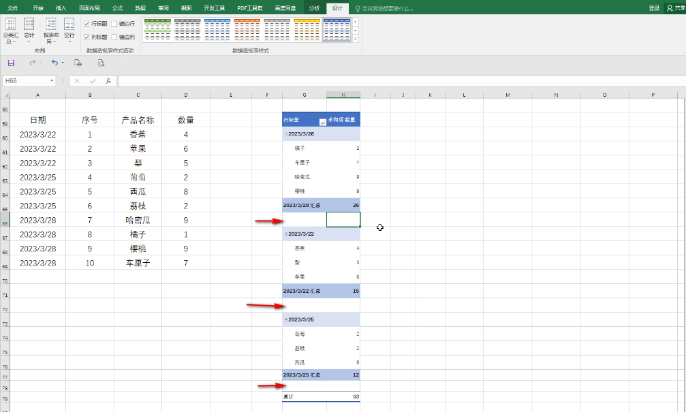Image resolution: width=686 pixels, height=412 pixels.
Task: Switch to the Analyze (分析) ribbon tab
Action: (313, 7)
